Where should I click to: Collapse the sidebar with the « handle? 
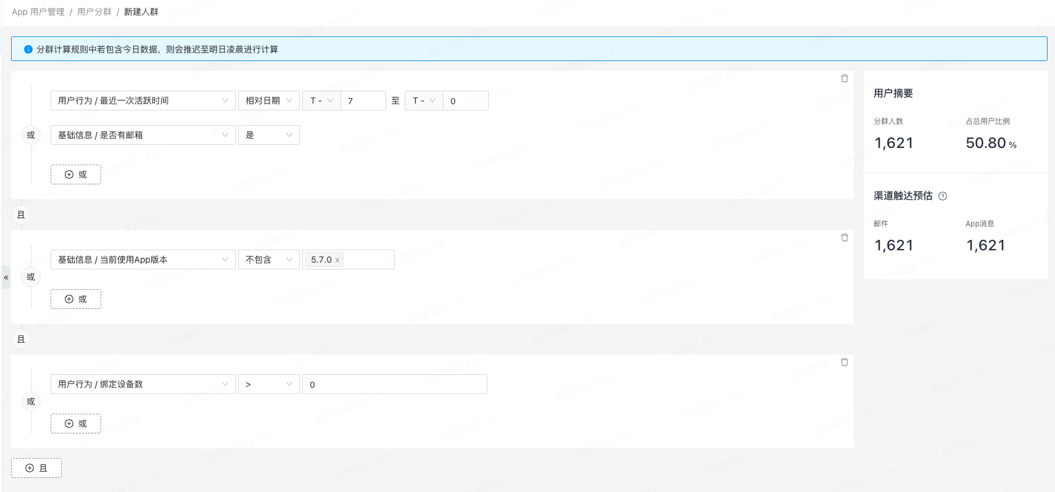pos(6,277)
